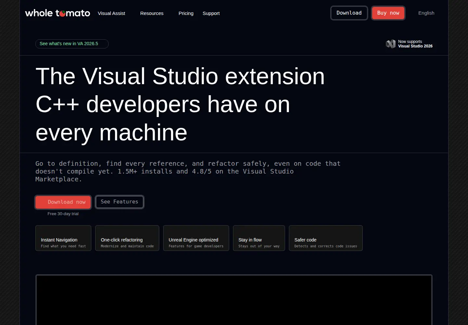Click the headline 'The Visual Studio extension'
This screenshot has width=468, height=325.
[x=180, y=76]
